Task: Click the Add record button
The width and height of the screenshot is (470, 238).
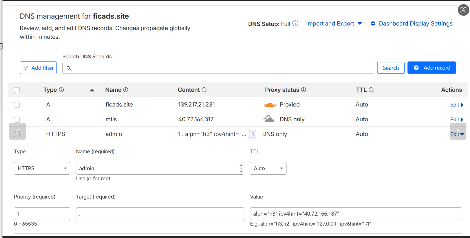Action: [x=432, y=68]
